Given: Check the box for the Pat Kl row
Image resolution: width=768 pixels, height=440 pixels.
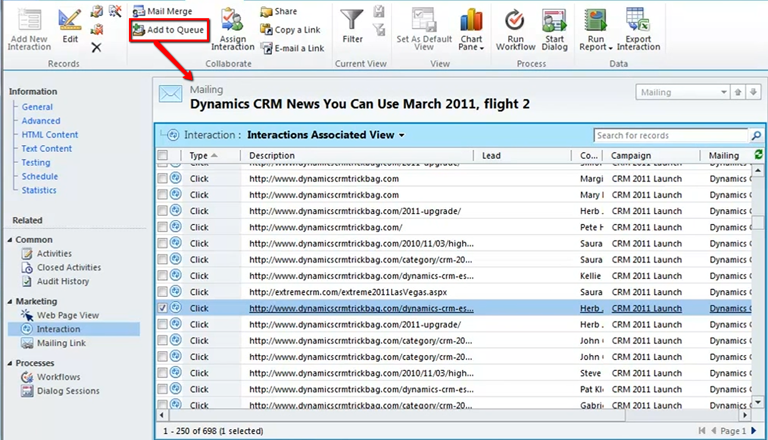Looking at the screenshot, I should 163,389.
